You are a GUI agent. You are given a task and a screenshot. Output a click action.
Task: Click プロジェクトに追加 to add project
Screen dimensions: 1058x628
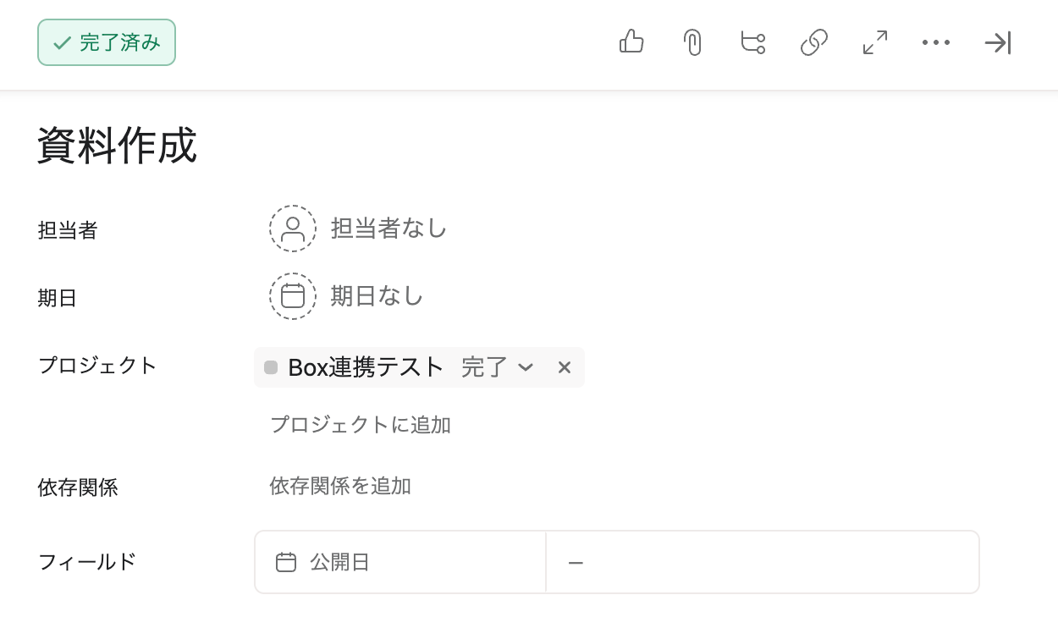click(361, 425)
